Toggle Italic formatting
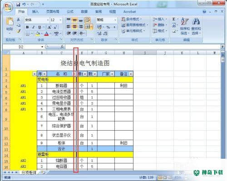This screenshot has height=181, width=227. coord(34,27)
